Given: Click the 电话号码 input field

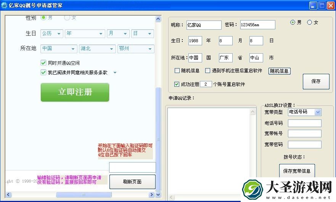Looking at the screenshot, I should point(304,123).
